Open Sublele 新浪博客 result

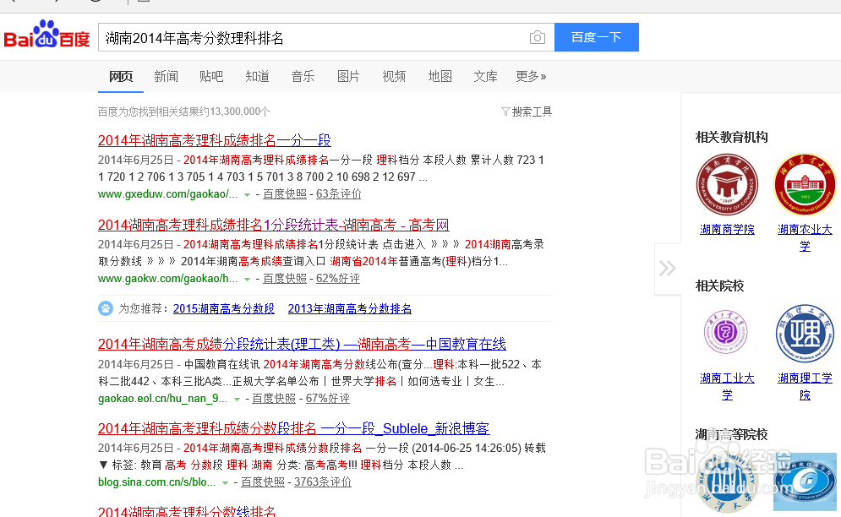[x=293, y=428]
